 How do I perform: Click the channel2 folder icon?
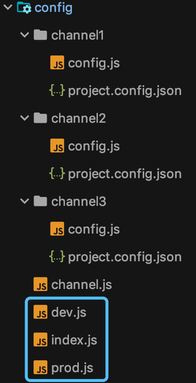(40, 118)
